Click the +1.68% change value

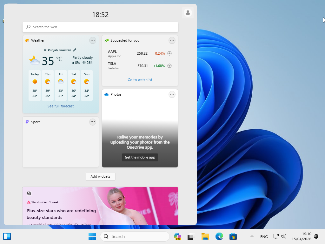[x=159, y=66]
